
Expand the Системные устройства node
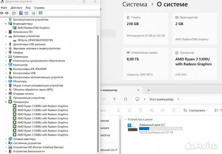[6, 143]
